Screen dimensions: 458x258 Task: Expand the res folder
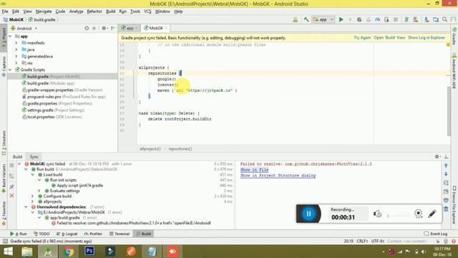(16, 63)
